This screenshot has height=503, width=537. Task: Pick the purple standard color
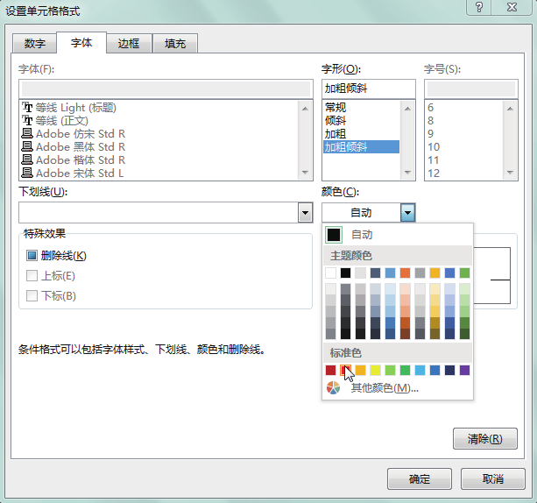(465, 370)
